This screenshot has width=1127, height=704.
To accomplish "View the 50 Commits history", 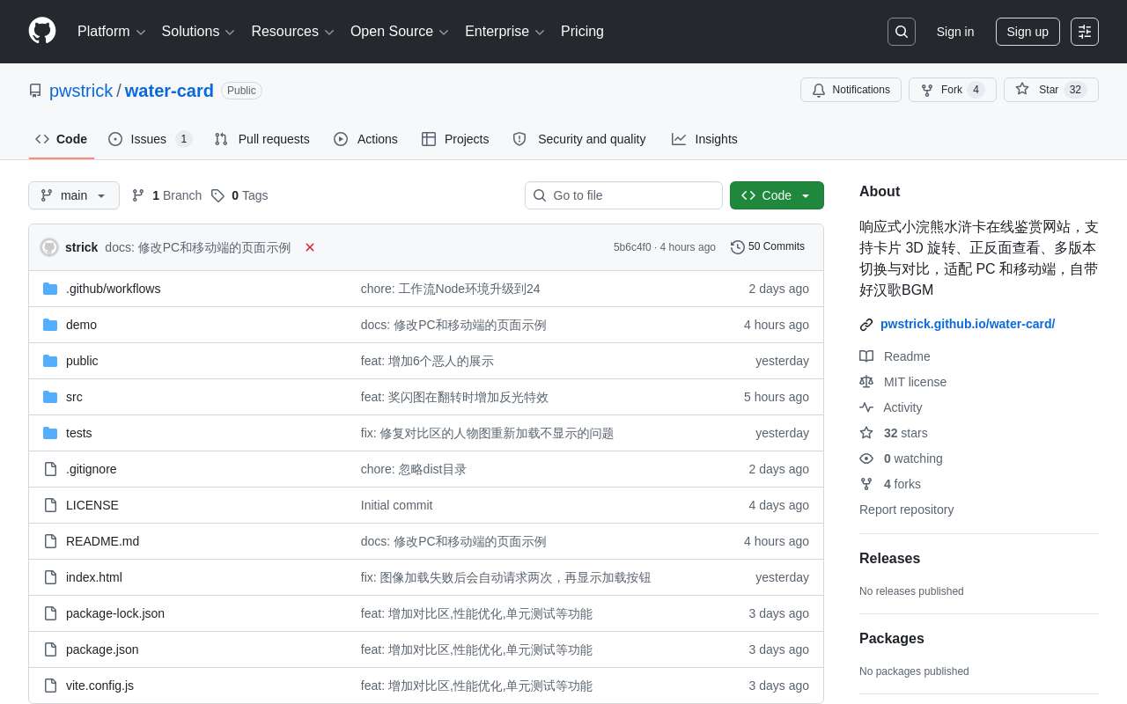I will (x=768, y=247).
